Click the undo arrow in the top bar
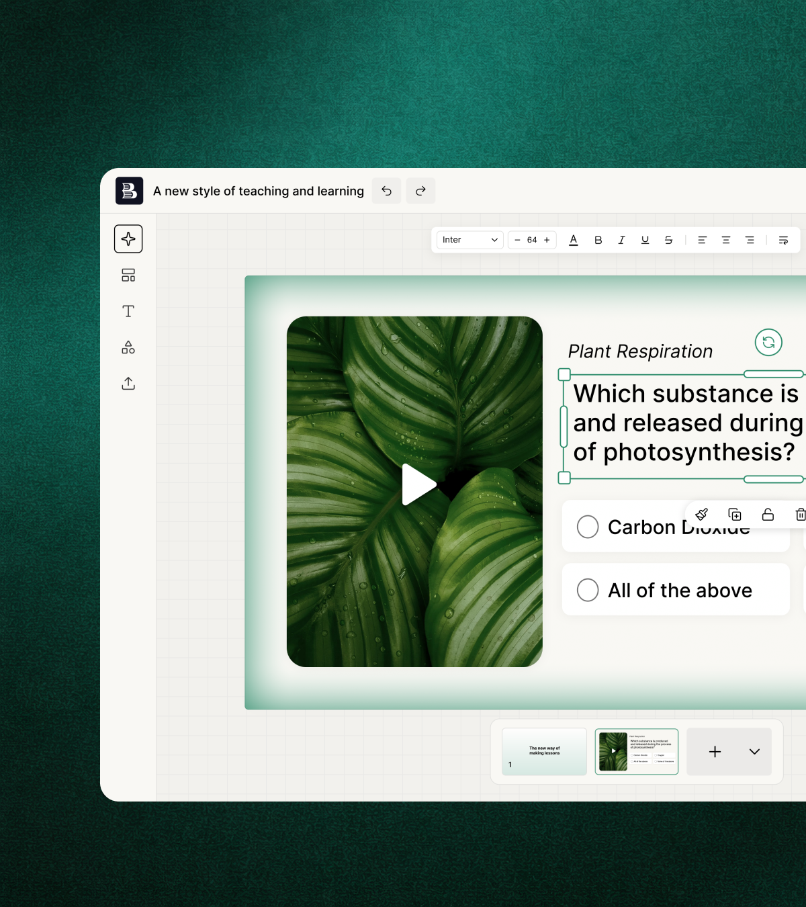Image resolution: width=806 pixels, height=907 pixels. click(386, 191)
